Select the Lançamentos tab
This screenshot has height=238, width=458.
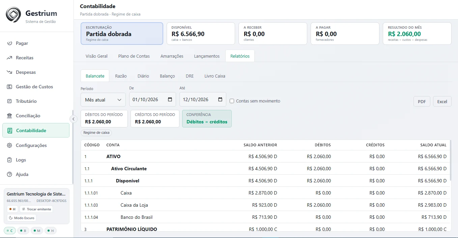[207, 56]
